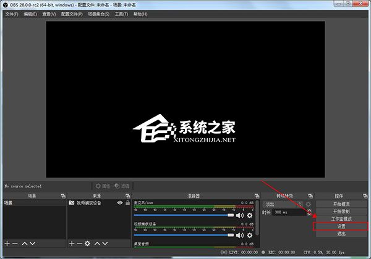Viewport: 371px width, 259px height.
Task: Toggle the lock on 视频捕获设备 source
Action: [128, 203]
